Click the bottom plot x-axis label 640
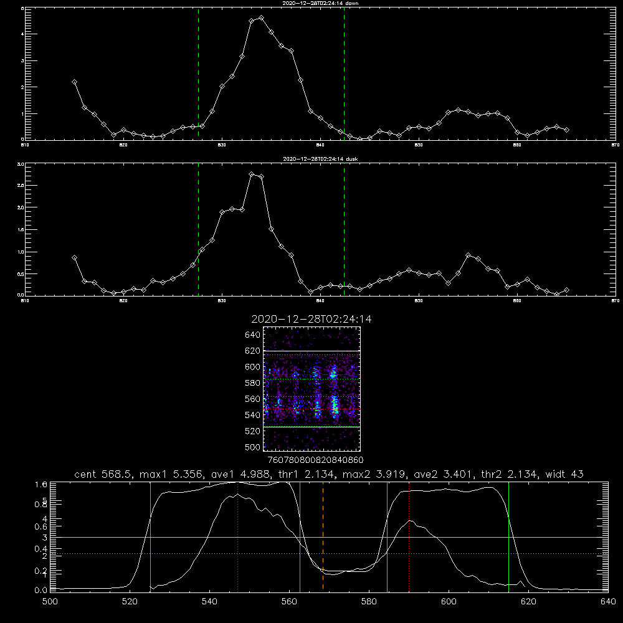 click(608, 602)
